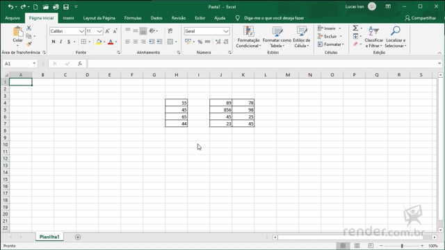Switch to the Inserir tab
This screenshot has height=250, width=445.
[68, 18]
